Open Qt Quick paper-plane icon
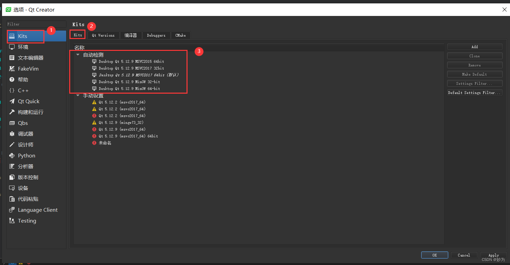510x265 pixels. point(12,101)
